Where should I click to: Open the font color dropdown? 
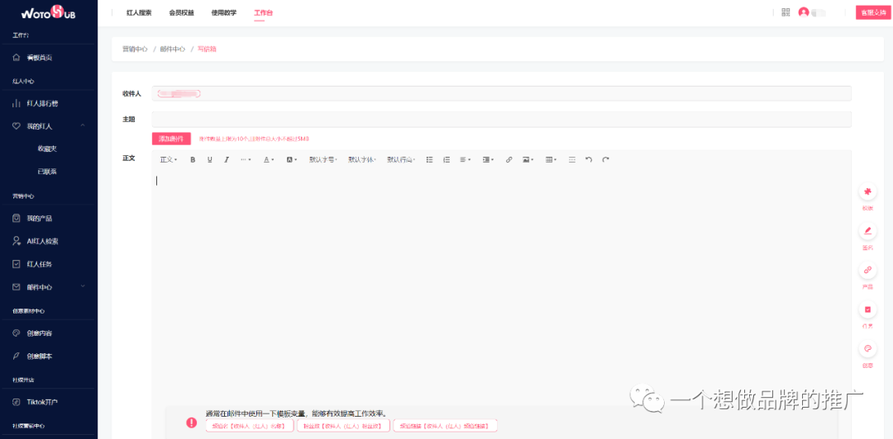tap(269, 160)
